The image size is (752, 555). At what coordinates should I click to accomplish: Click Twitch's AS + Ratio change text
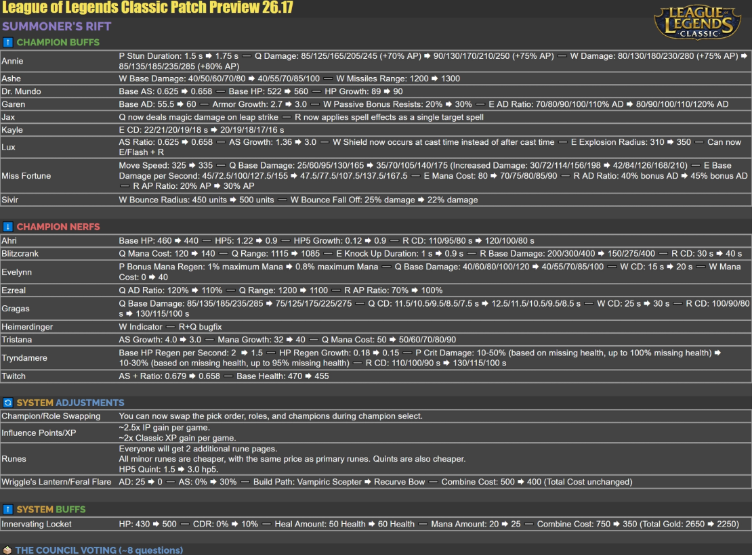[169, 376]
